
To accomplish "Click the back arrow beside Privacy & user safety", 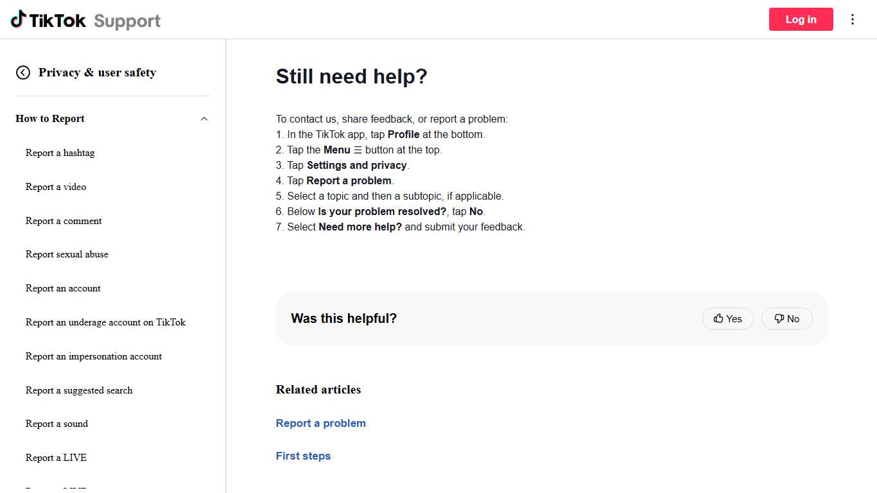I will pos(23,73).
